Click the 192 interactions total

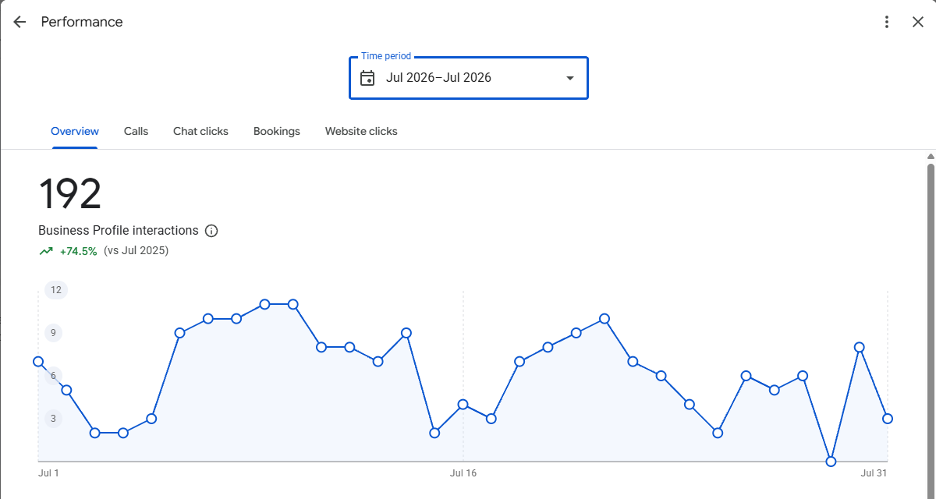(x=70, y=194)
